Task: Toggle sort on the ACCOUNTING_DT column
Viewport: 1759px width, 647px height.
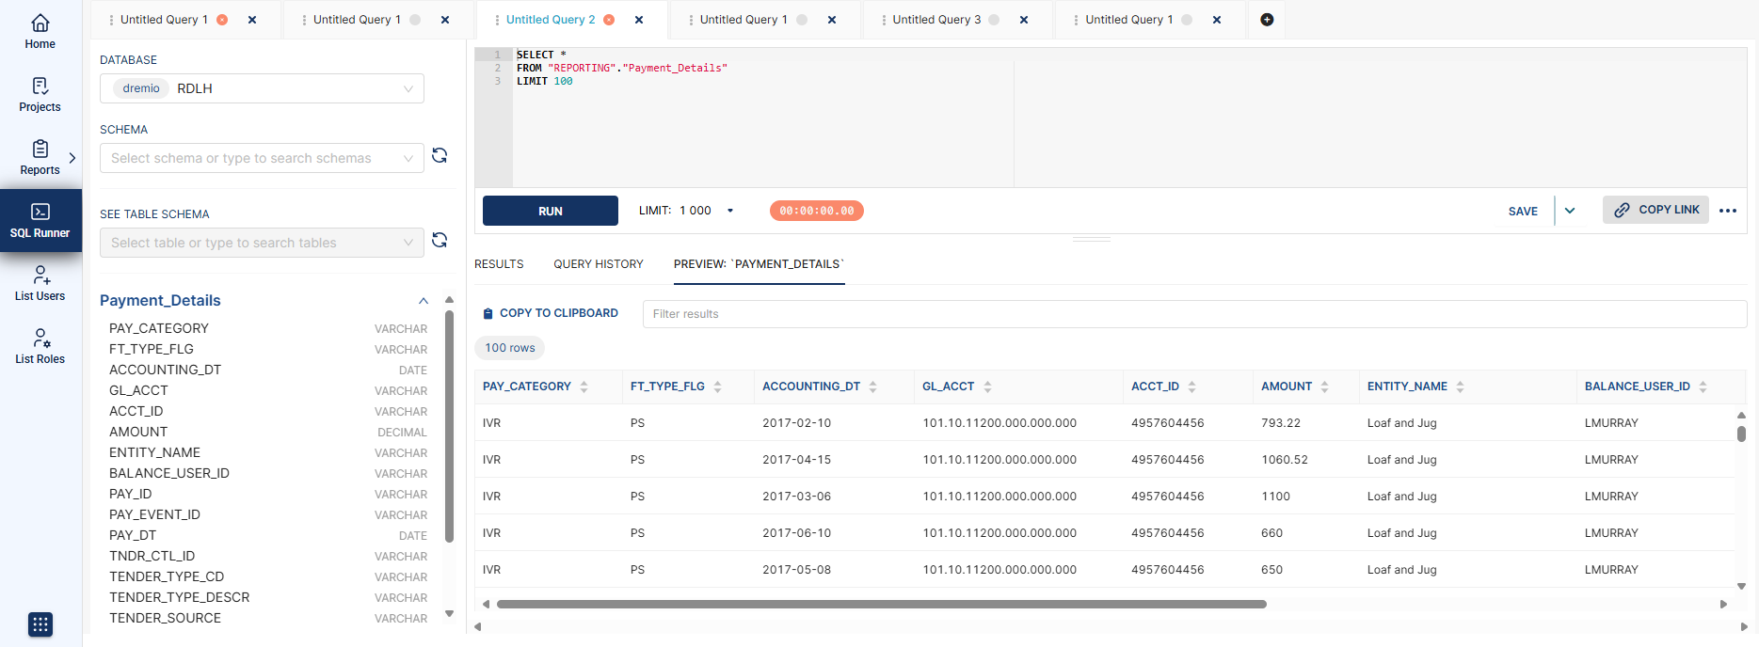Action: (x=872, y=387)
